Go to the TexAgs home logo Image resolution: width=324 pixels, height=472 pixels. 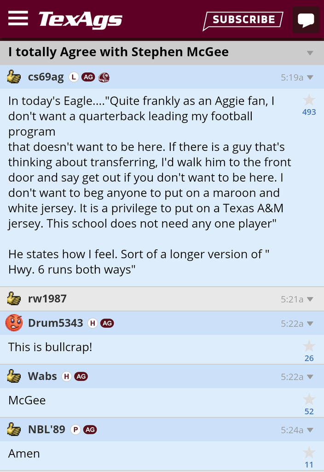[81, 20]
